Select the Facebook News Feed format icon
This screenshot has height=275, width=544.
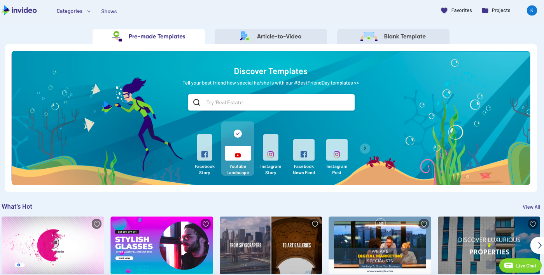click(304, 154)
